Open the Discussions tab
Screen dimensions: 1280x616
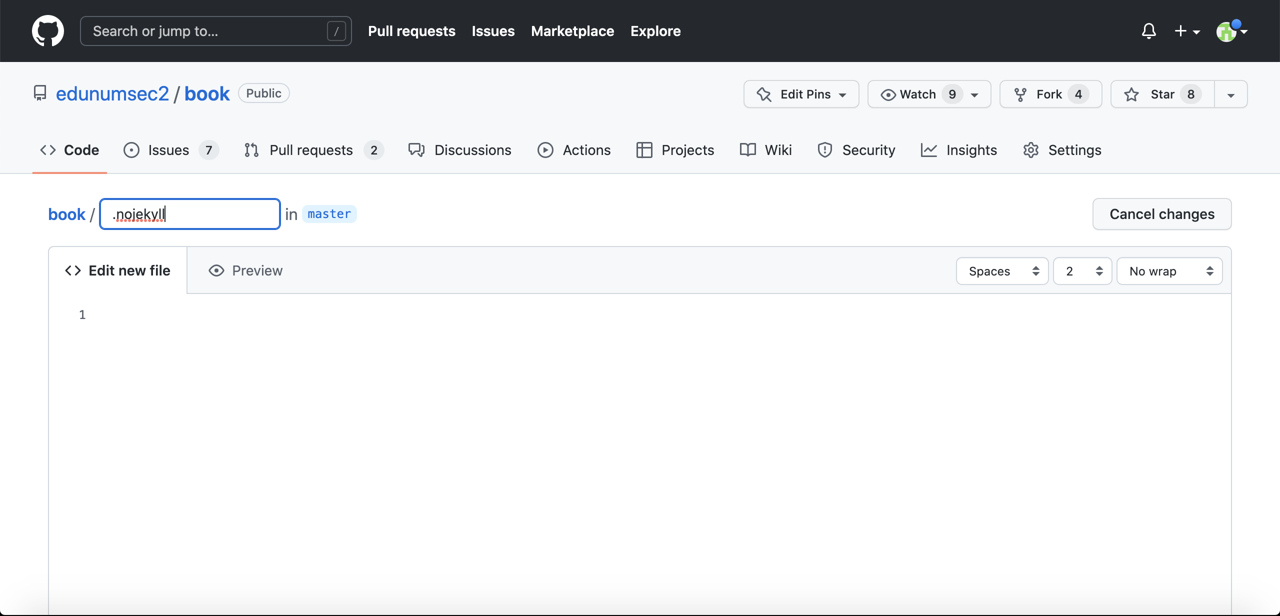pos(459,150)
